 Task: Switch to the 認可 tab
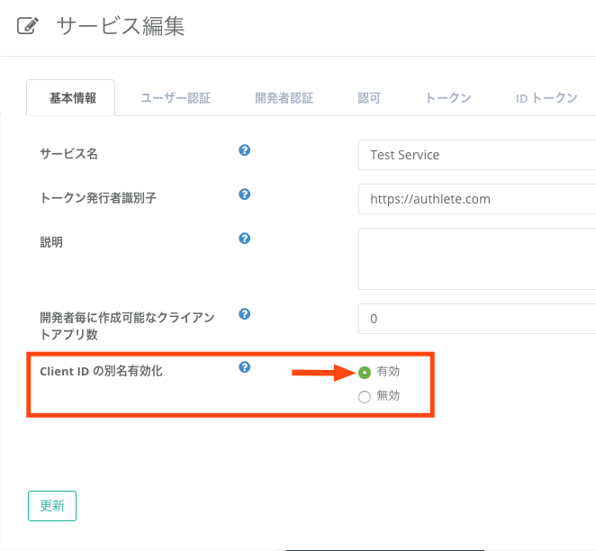[369, 98]
